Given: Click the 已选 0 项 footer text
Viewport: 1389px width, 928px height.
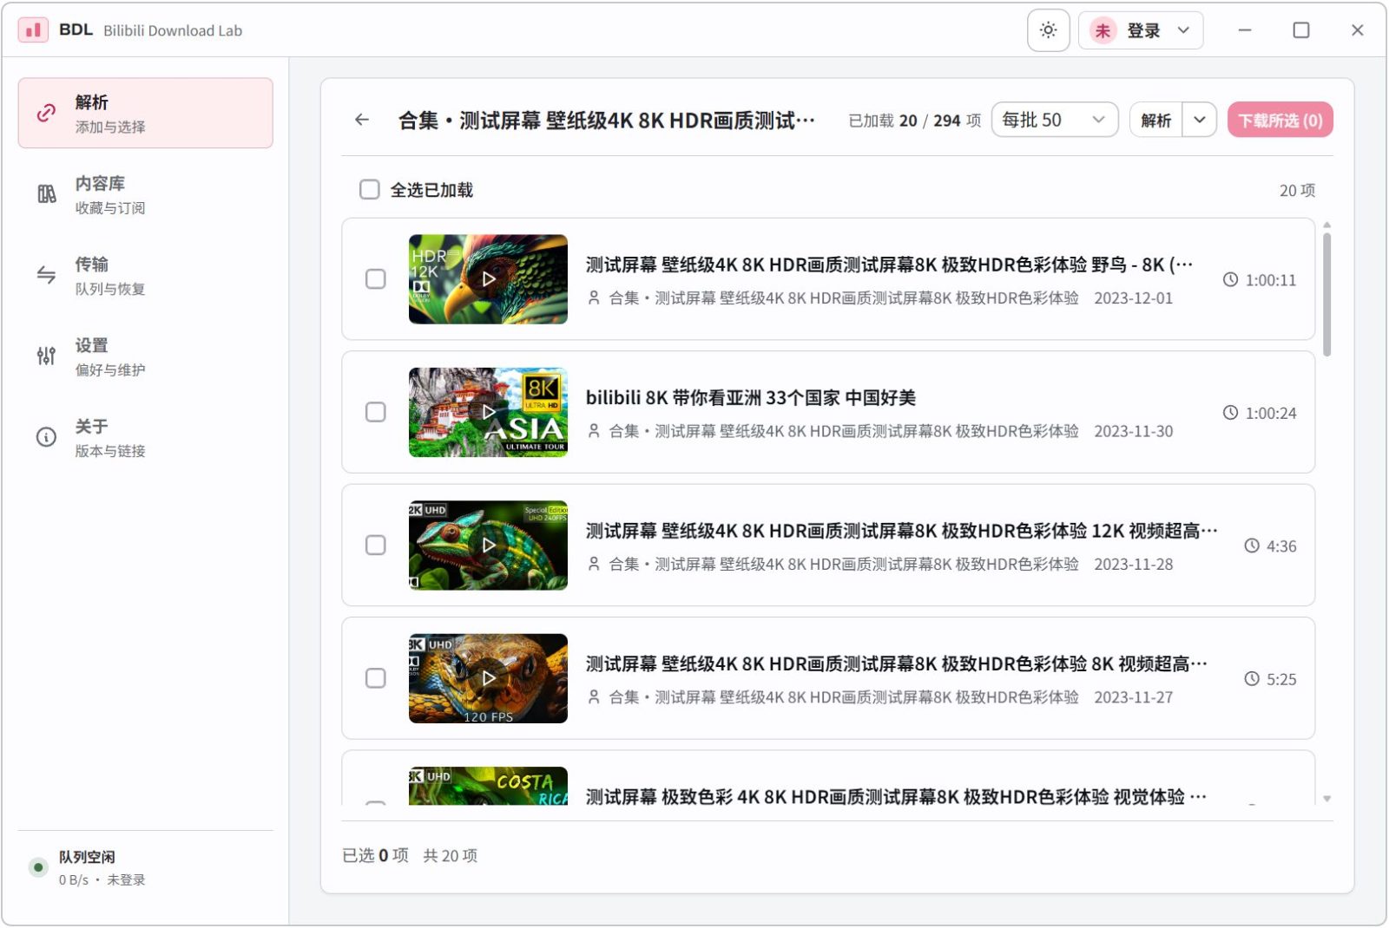Looking at the screenshot, I should pyautogui.click(x=375, y=855).
